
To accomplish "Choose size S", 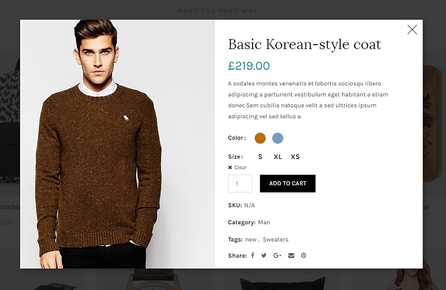I will [x=260, y=157].
